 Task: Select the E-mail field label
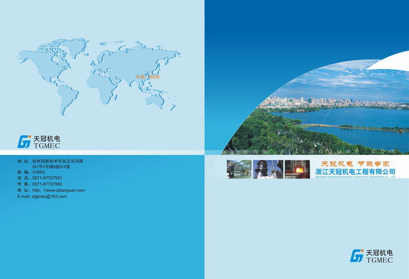click(24, 196)
